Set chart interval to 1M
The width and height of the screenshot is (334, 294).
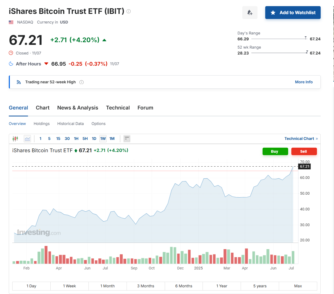[112, 139]
